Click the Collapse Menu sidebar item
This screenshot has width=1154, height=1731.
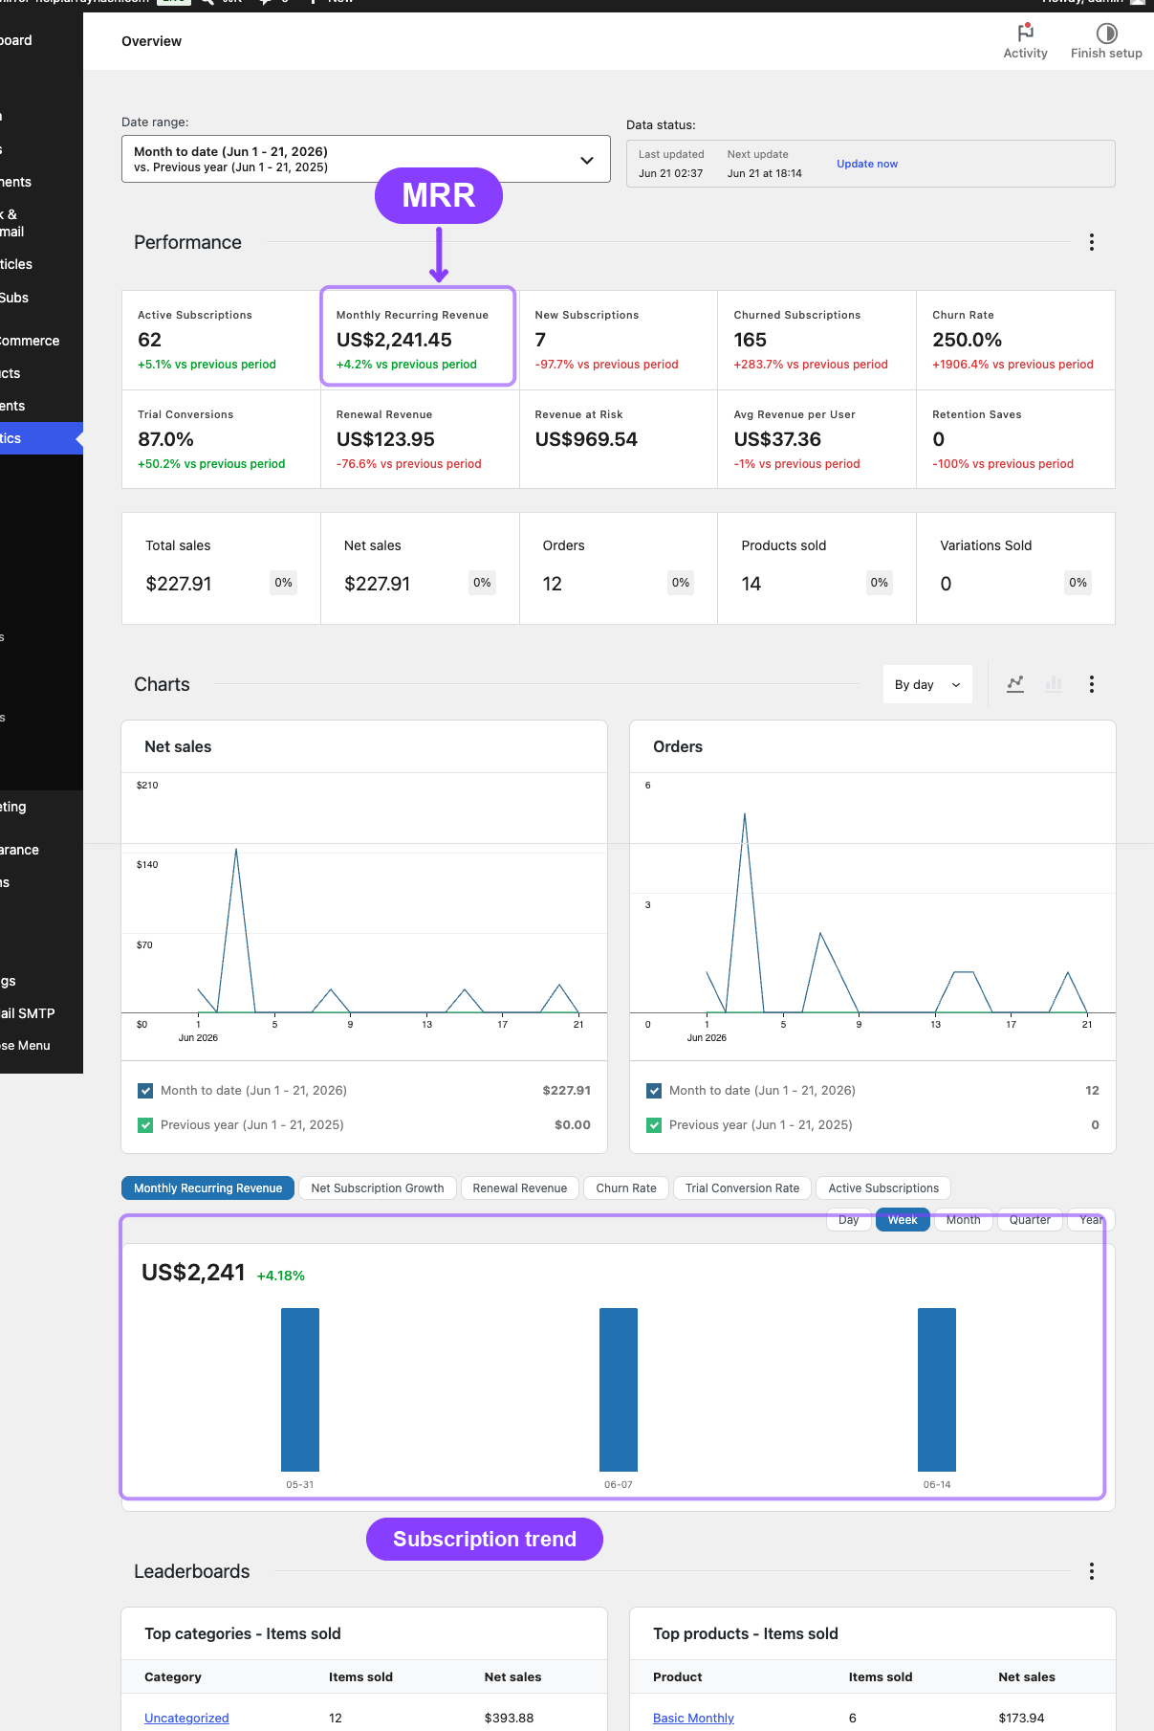pos(41,1046)
